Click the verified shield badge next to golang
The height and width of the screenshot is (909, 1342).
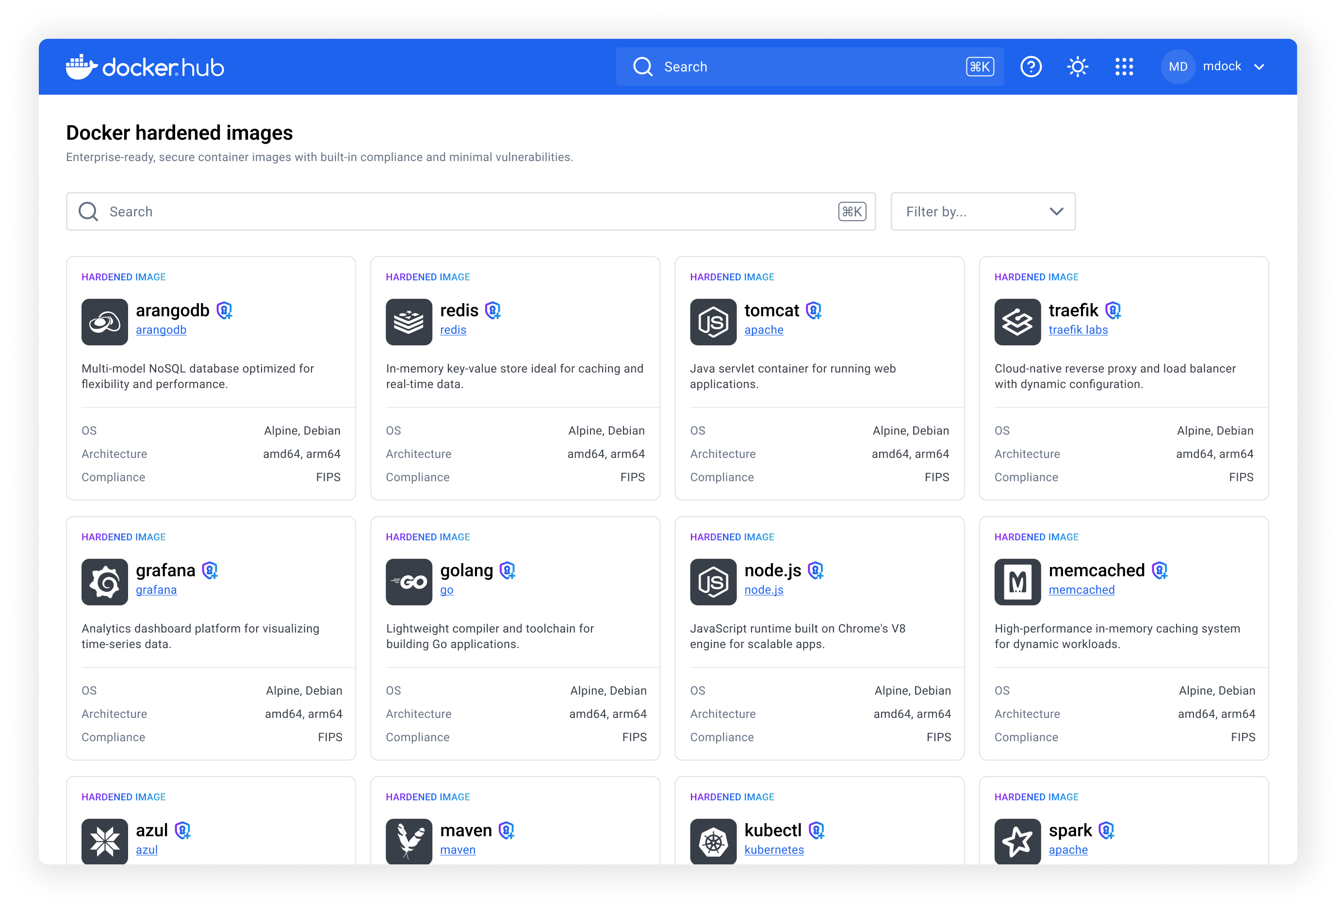tap(507, 570)
